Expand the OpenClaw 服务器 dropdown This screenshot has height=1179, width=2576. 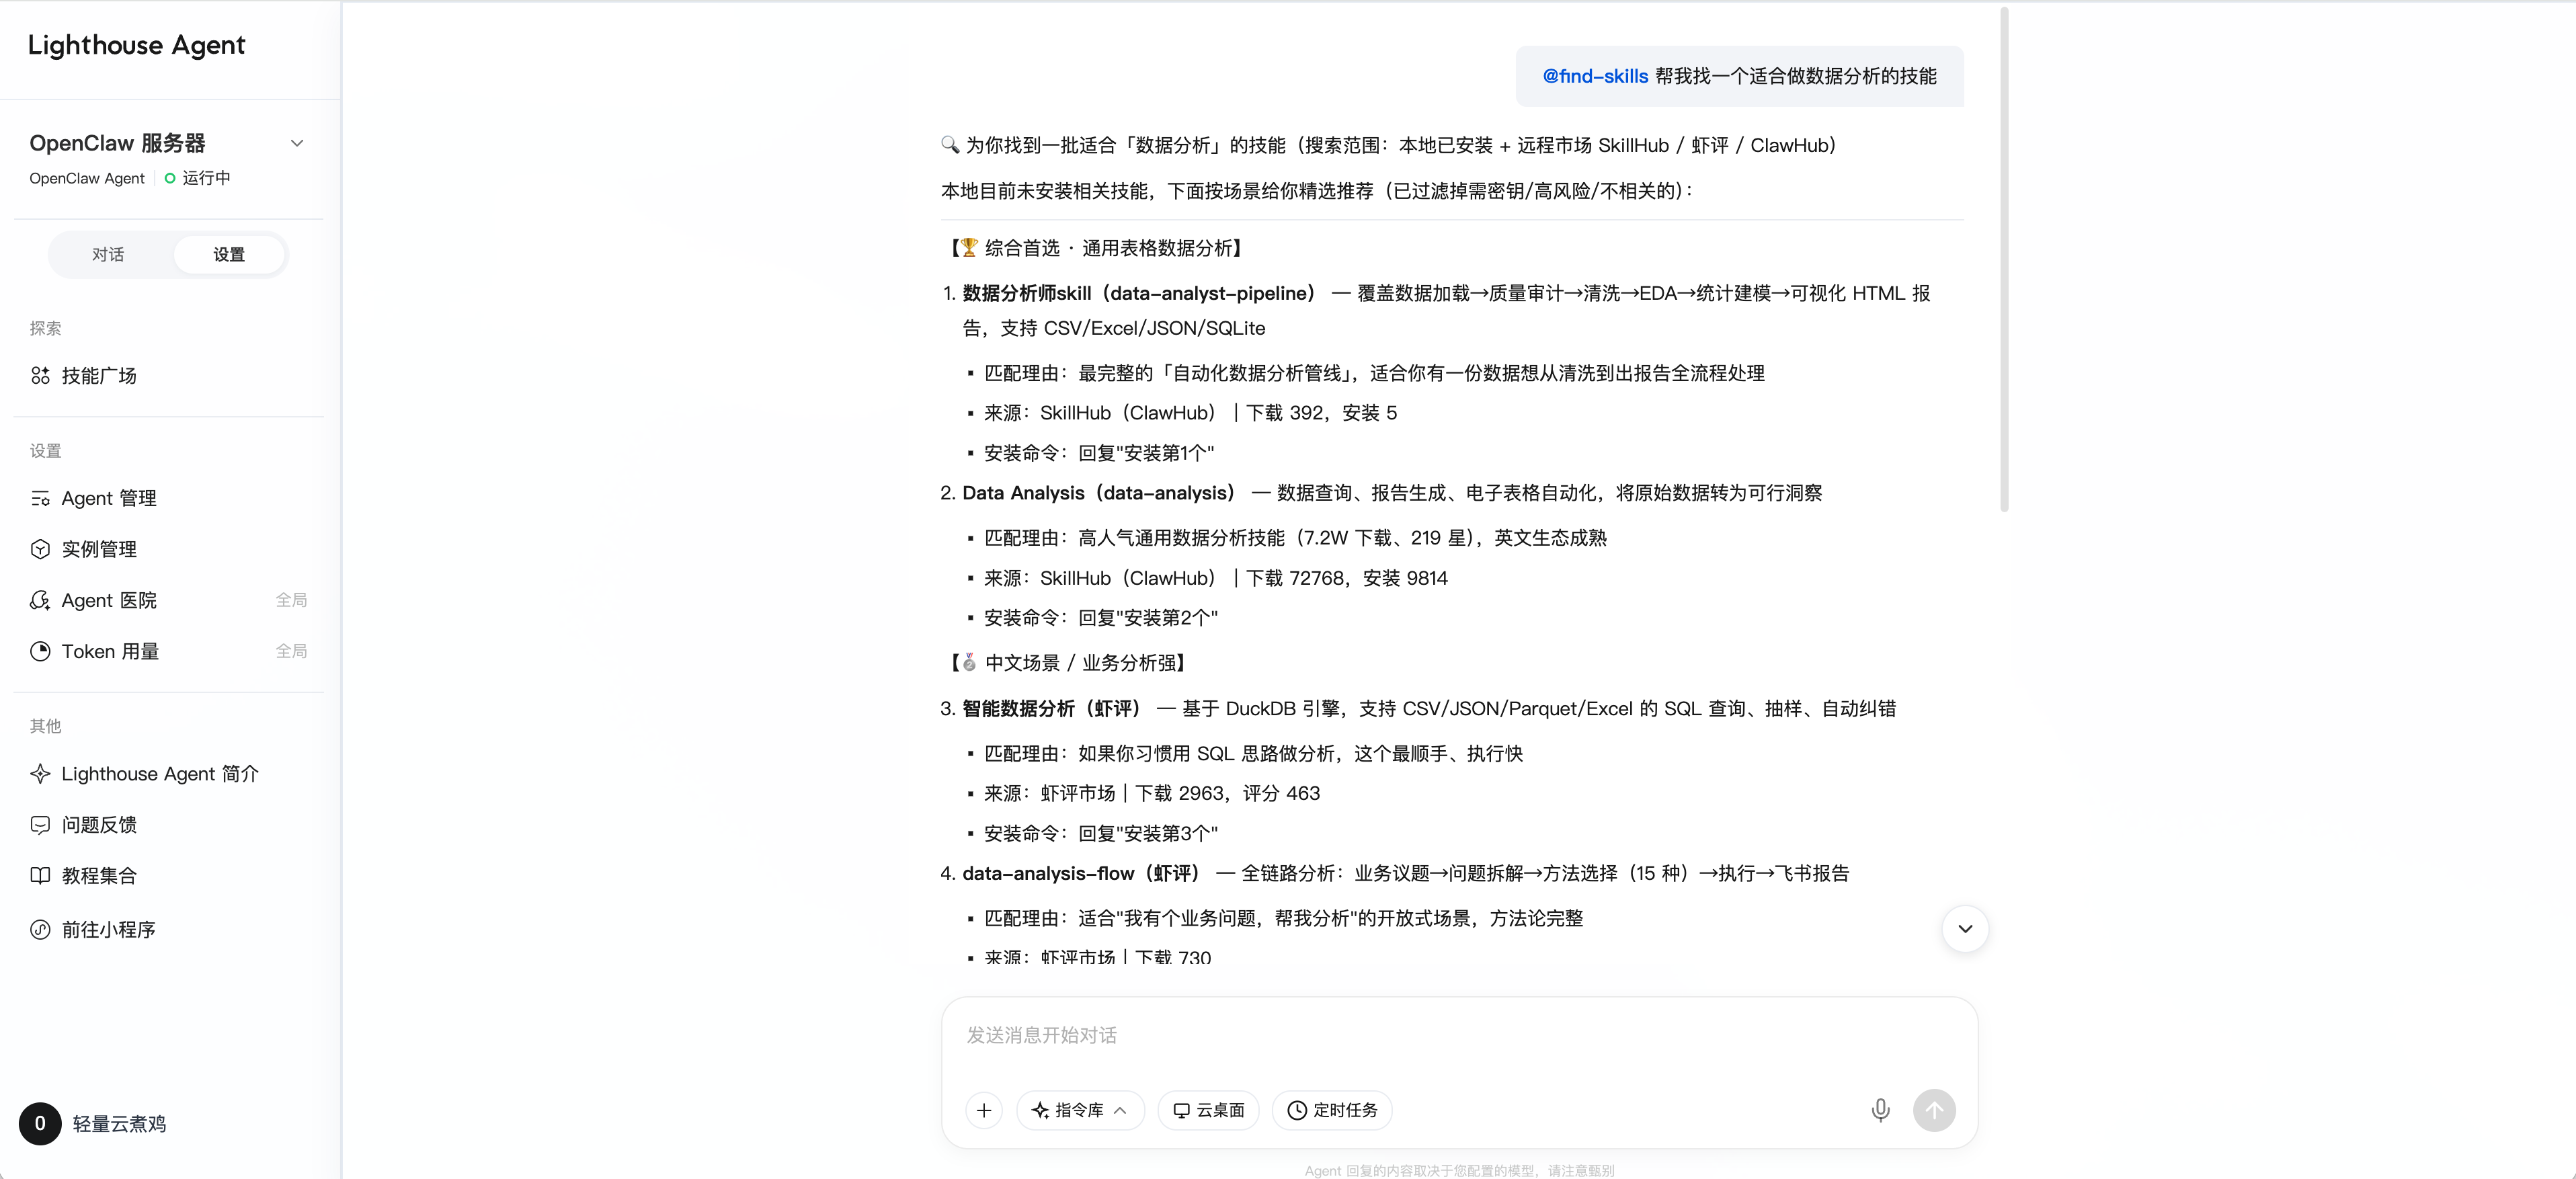click(297, 143)
